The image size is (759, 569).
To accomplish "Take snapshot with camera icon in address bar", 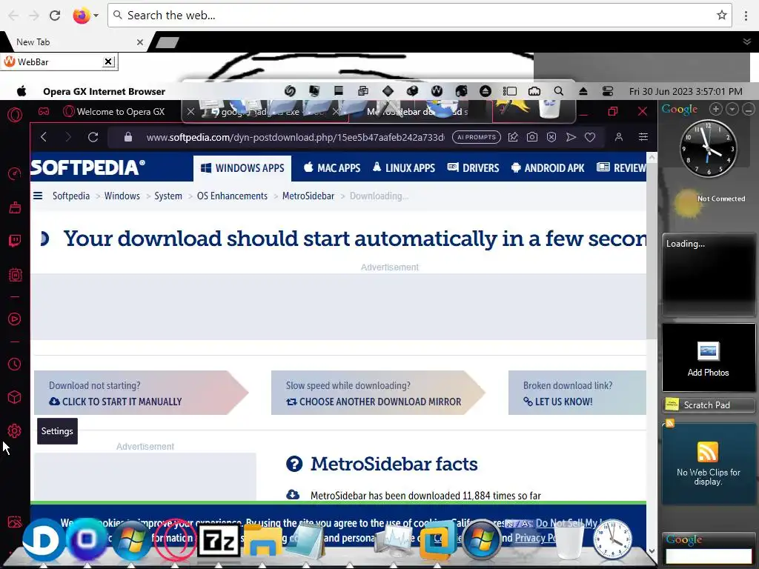I will [532, 137].
